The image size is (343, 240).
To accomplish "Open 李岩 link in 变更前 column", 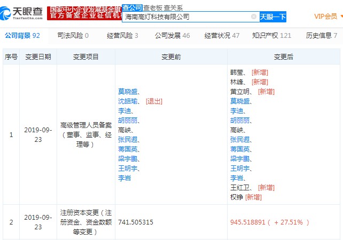I will [124, 178].
